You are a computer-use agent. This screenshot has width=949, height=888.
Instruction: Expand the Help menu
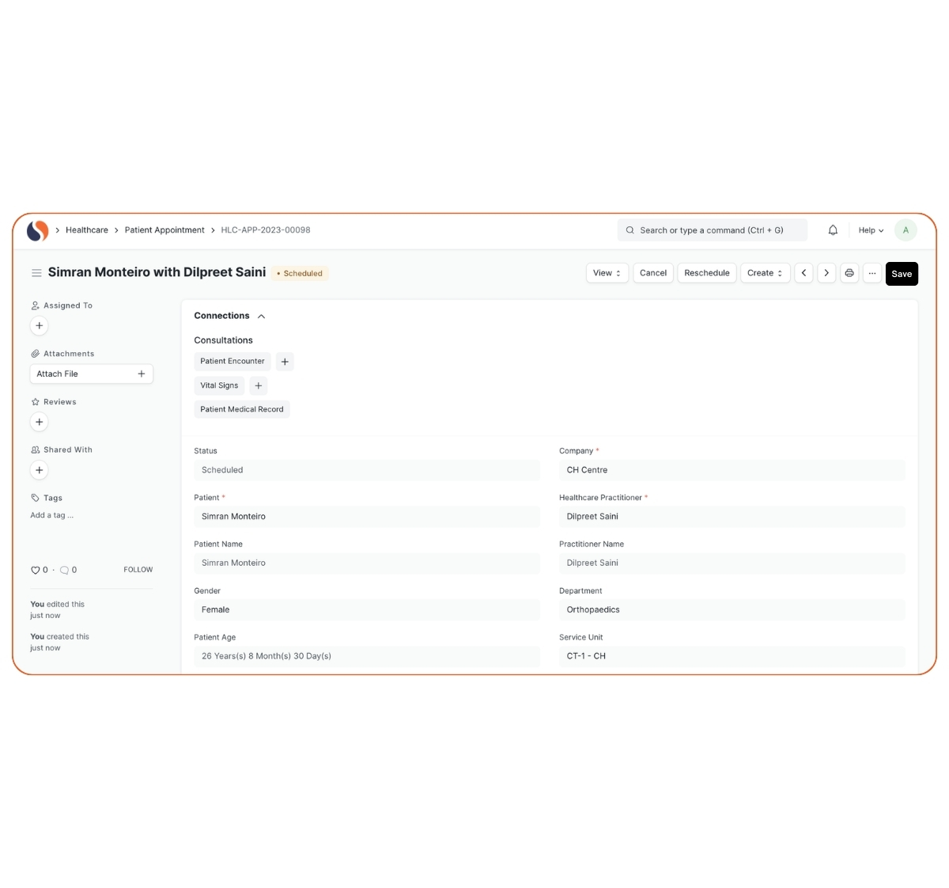[x=871, y=230]
